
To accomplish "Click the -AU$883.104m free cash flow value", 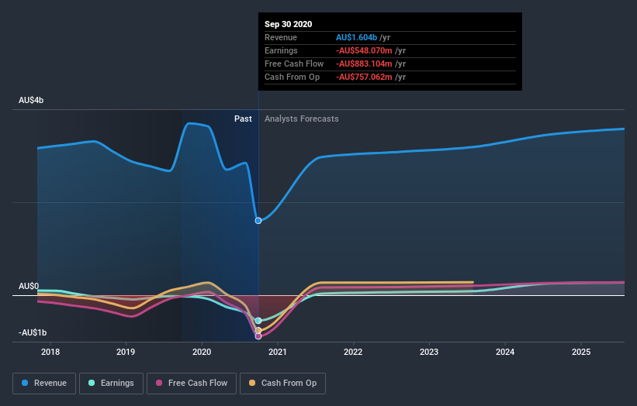I will (364, 64).
